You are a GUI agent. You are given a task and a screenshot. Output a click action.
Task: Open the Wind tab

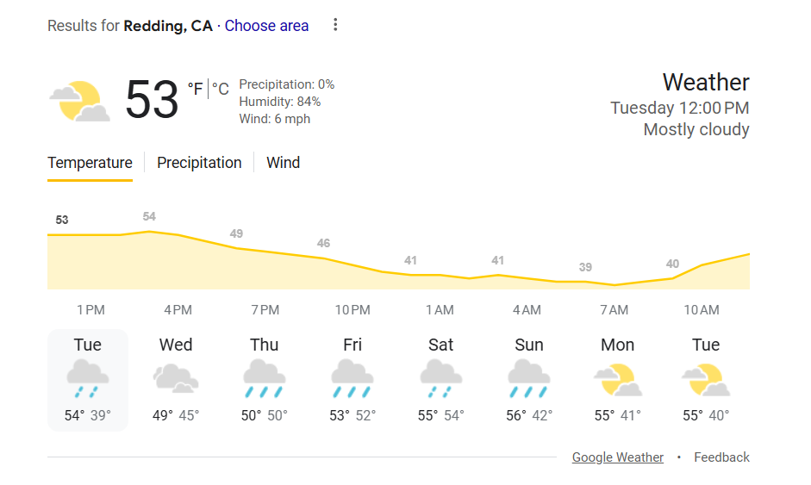pos(283,163)
